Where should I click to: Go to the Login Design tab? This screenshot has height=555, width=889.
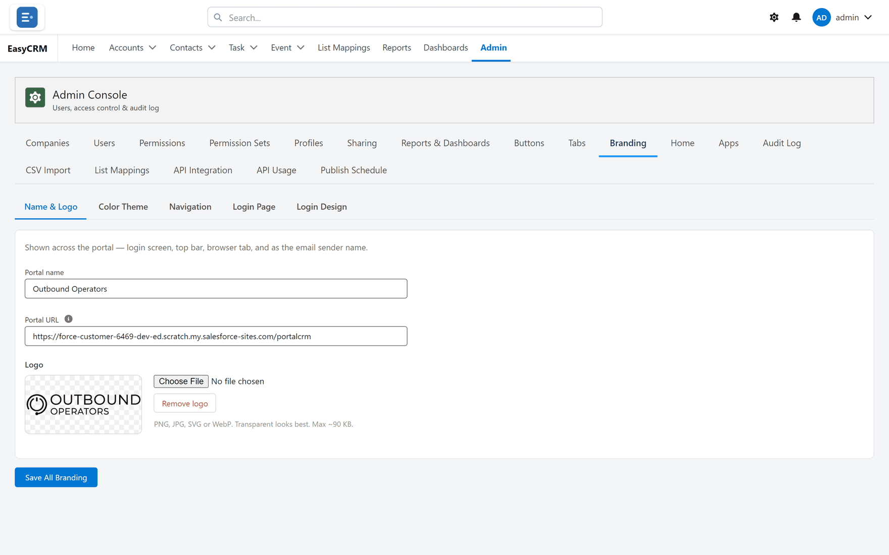[x=322, y=207]
